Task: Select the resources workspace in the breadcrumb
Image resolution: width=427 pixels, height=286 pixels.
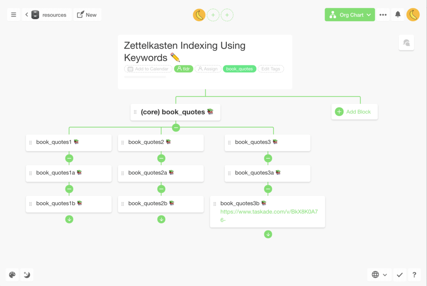Action: tap(54, 15)
